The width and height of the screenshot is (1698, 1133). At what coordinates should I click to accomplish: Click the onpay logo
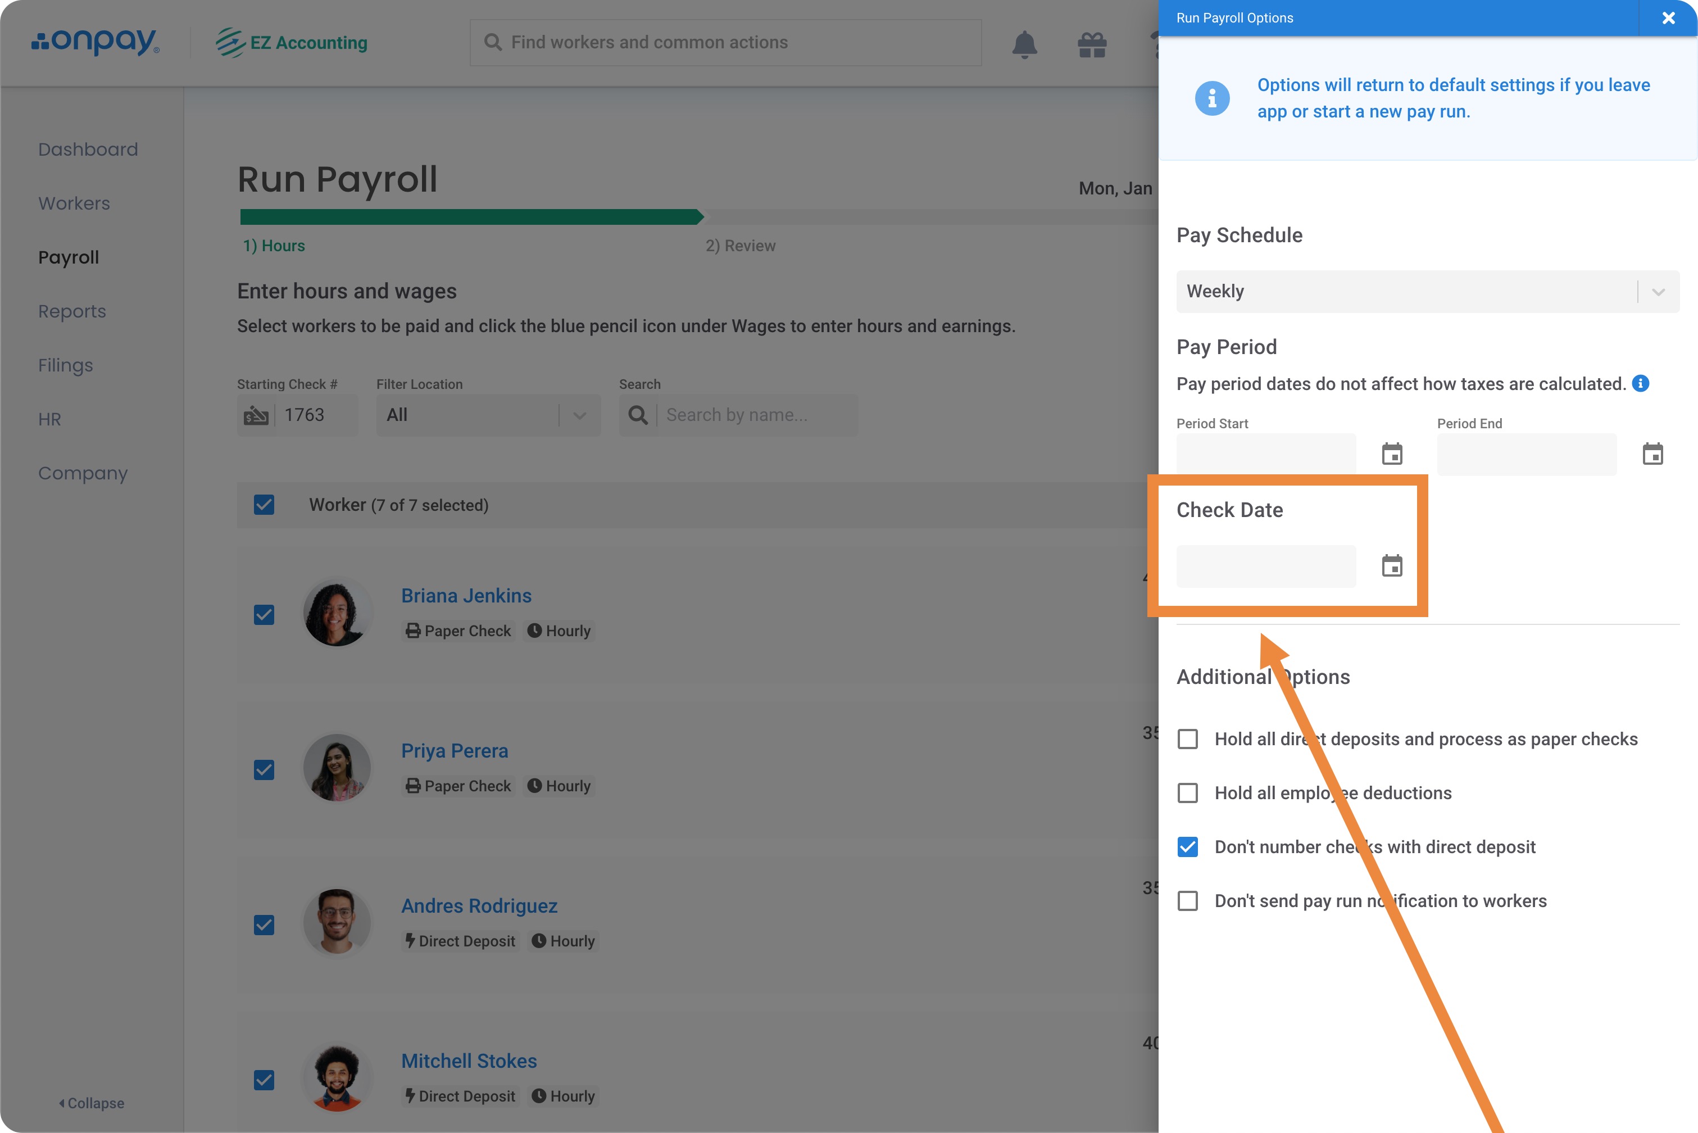coord(96,42)
